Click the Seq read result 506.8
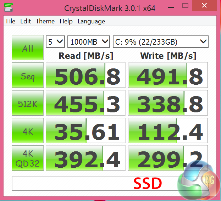The width and height of the screenshot is (221, 201). coord(85,75)
